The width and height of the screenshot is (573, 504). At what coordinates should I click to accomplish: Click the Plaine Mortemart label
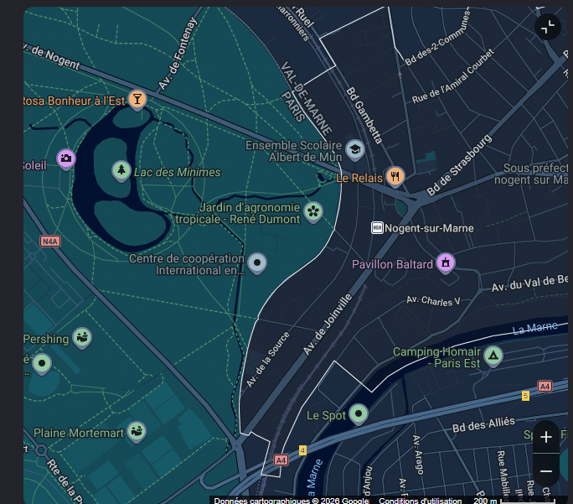pyautogui.click(x=79, y=433)
